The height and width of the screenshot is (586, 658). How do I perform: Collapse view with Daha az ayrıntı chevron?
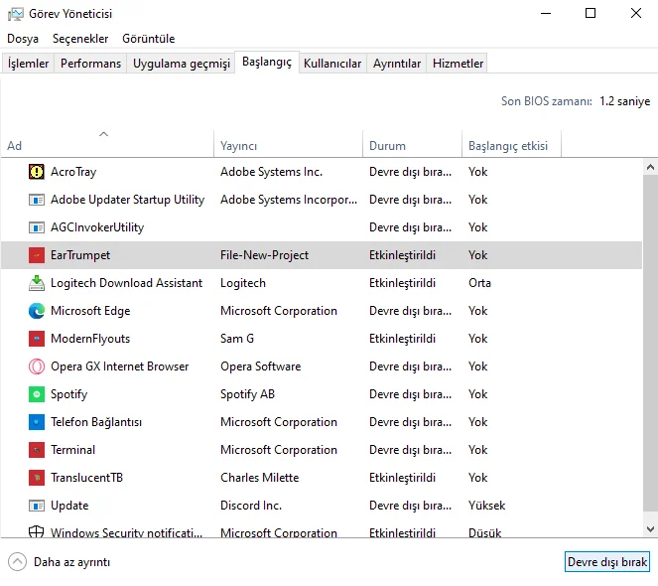(x=17, y=561)
